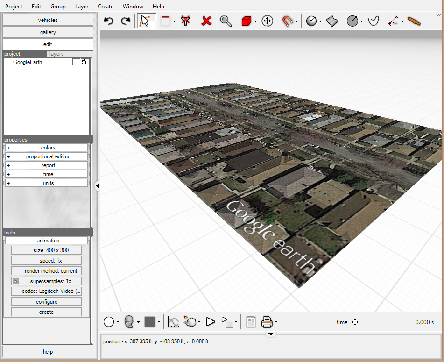
Task: Click the red cube view icon
Action: point(247,21)
